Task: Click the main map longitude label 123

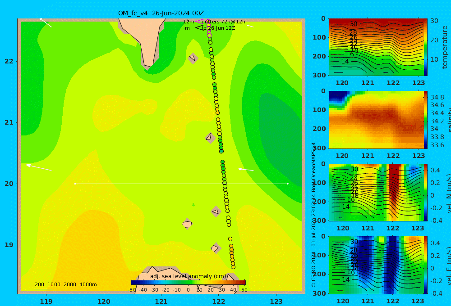Action: coord(276,301)
